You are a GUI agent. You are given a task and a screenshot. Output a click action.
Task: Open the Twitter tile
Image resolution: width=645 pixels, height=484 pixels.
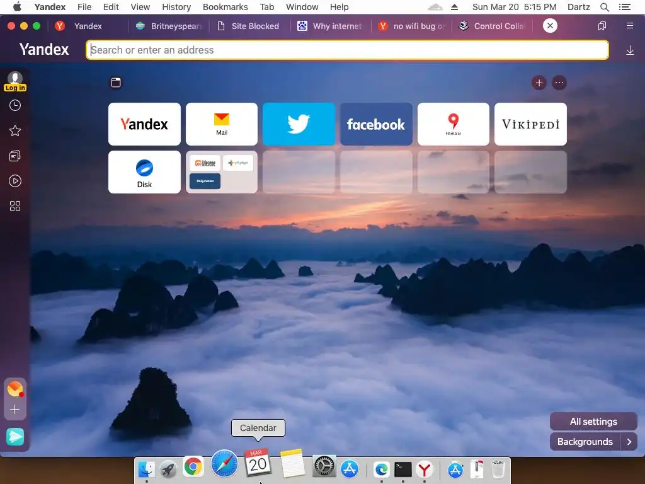[x=299, y=124]
